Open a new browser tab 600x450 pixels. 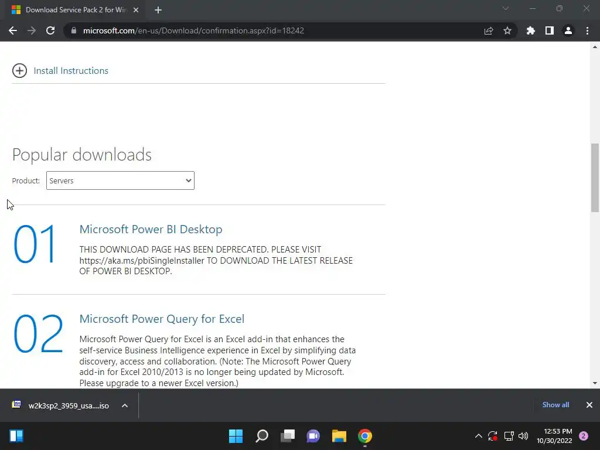pos(158,10)
